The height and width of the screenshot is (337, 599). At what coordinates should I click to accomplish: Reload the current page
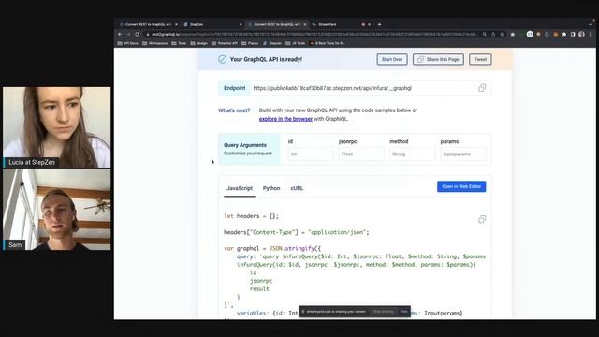(138, 34)
